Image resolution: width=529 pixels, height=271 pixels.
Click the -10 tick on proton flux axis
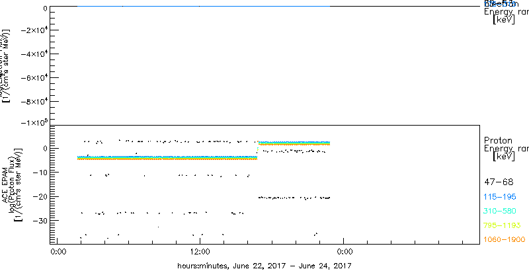coord(40,173)
